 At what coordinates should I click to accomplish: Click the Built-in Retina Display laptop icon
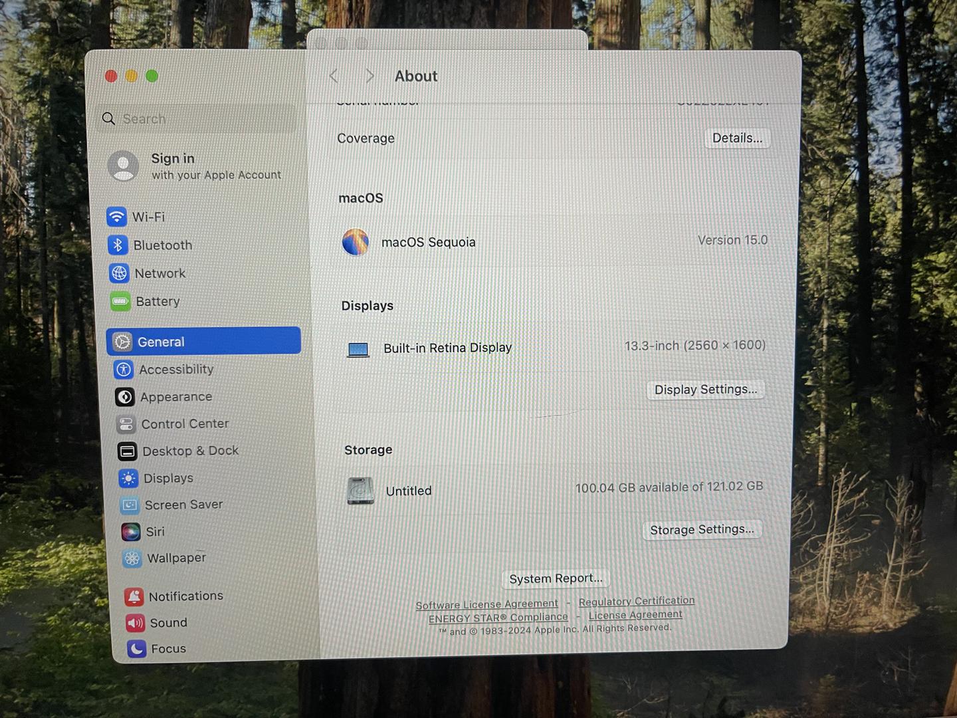click(358, 349)
